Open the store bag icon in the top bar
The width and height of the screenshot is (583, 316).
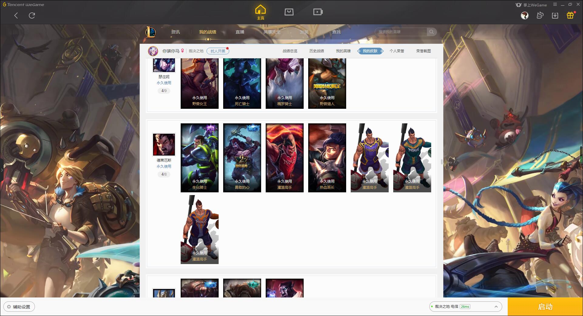[x=289, y=12]
